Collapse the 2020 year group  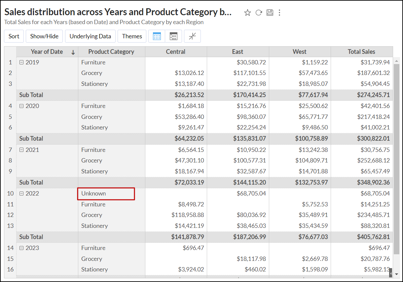(21, 106)
